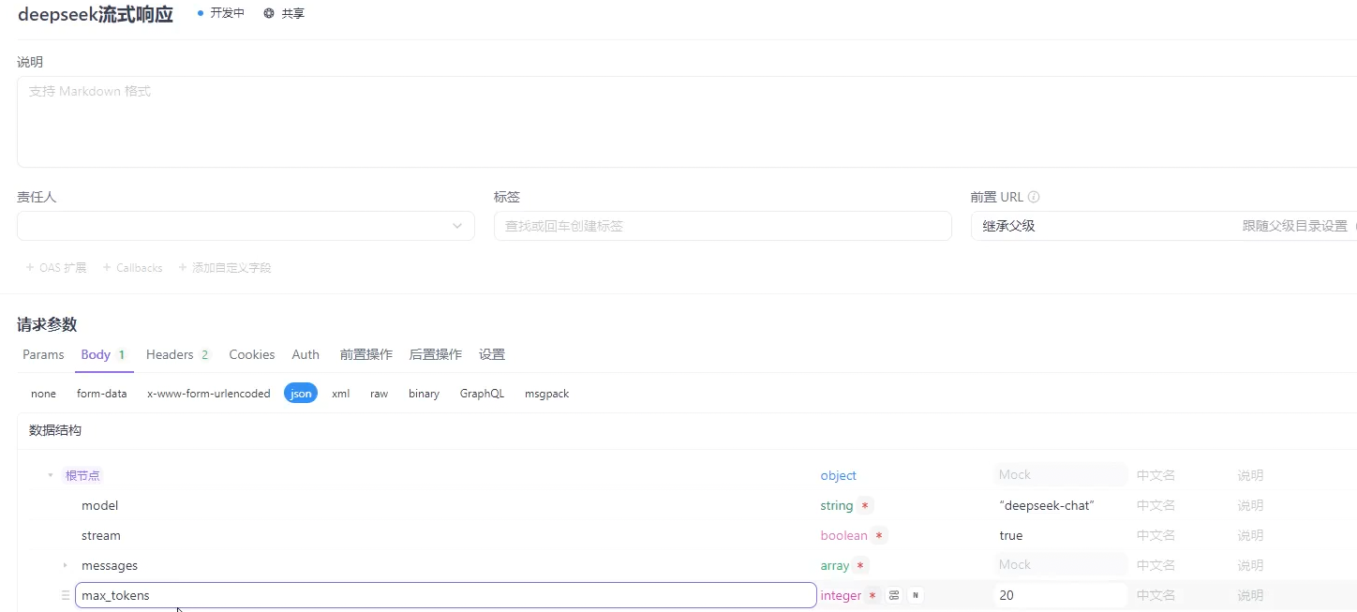Screen dimensions: 1357x612
Task: Open the 前置操作 tab
Action: (365, 354)
